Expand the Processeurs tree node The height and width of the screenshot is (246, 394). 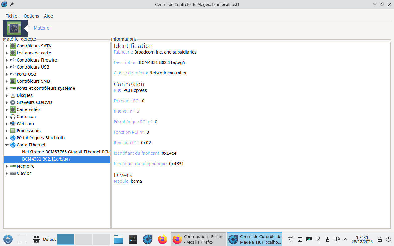[6, 131]
